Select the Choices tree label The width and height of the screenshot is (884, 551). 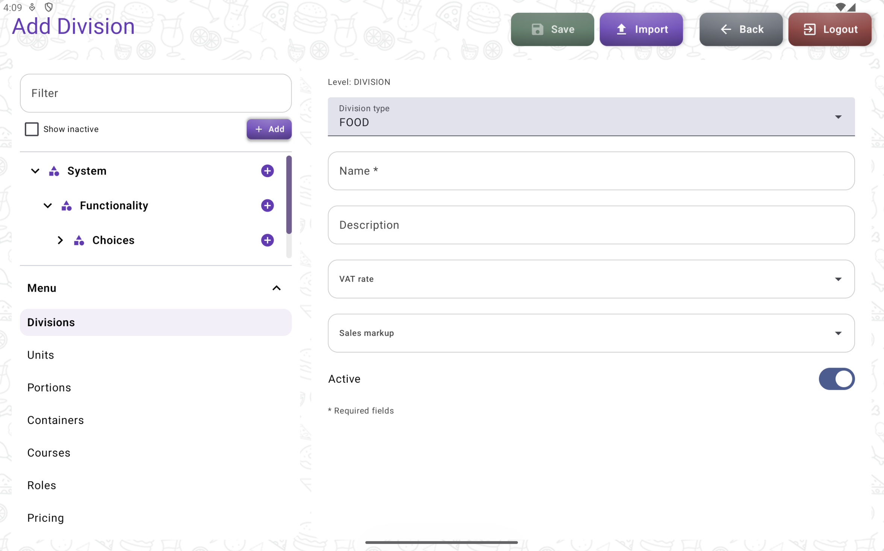click(x=113, y=240)
